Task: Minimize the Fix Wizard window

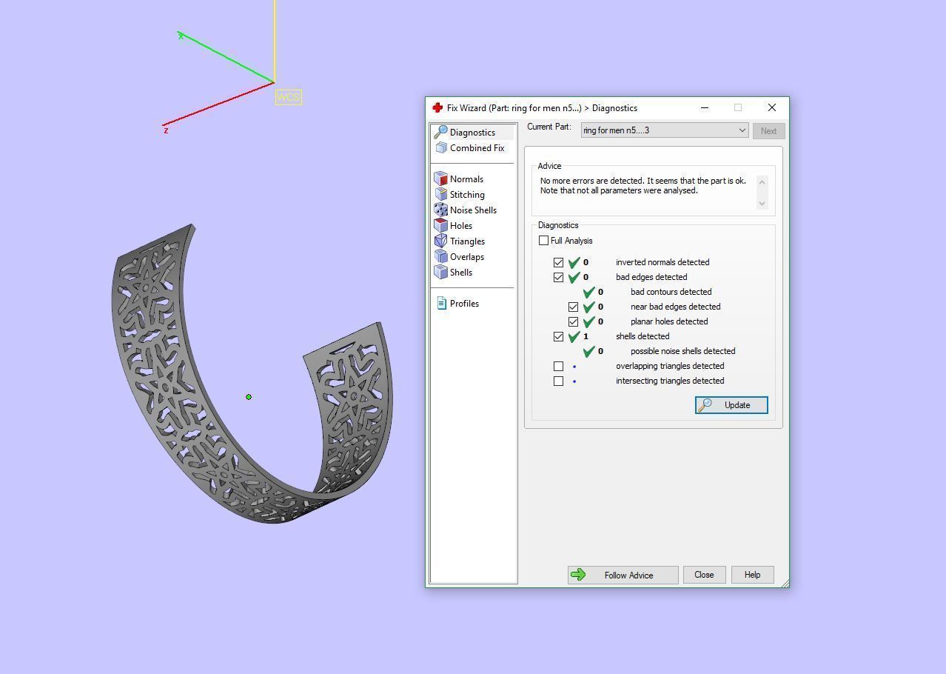Action: 705,107
